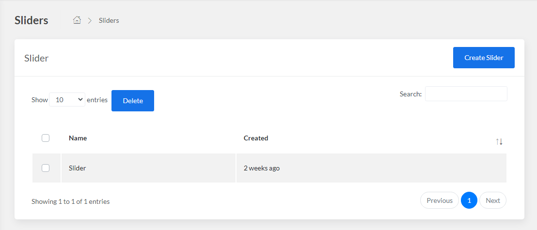Image resolution: width=537 pixels, height=230 pixels.
Task: Click the Sliders page title
Action: [x=32, y=20]
